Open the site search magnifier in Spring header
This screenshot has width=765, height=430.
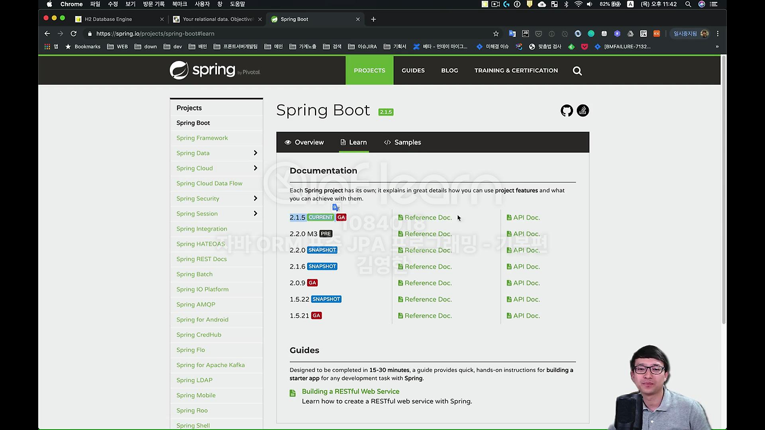577,70
